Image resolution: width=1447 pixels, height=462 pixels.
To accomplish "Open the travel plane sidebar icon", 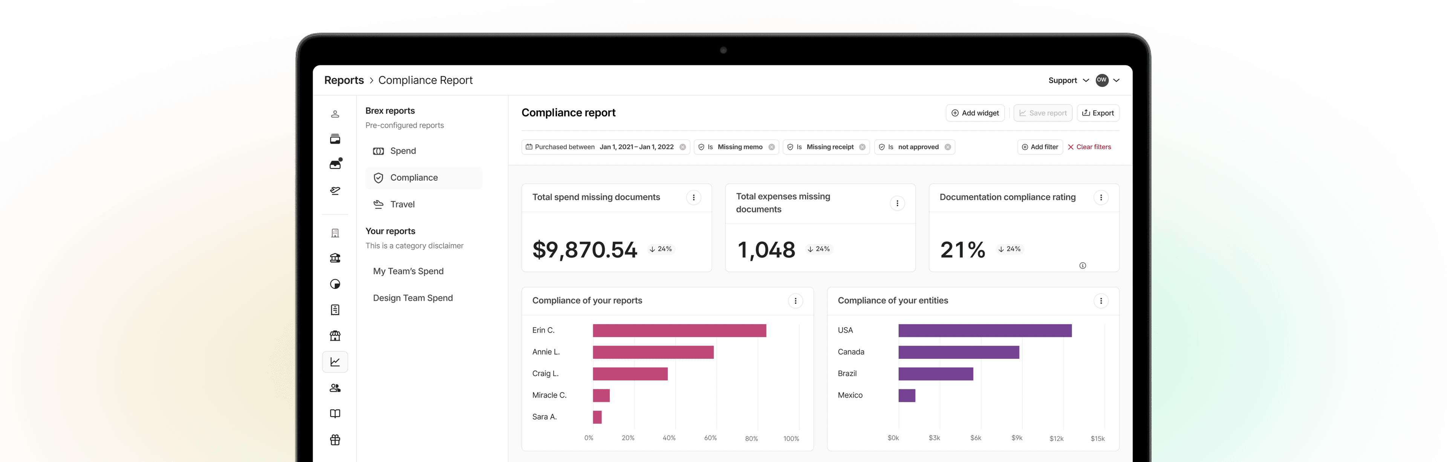I will tap(335, 191).
